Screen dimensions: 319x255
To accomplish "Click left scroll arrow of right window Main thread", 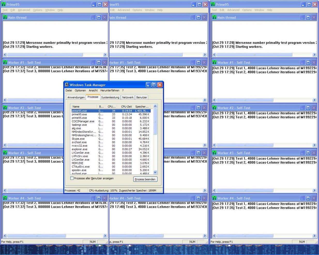I will click(214, 55).
